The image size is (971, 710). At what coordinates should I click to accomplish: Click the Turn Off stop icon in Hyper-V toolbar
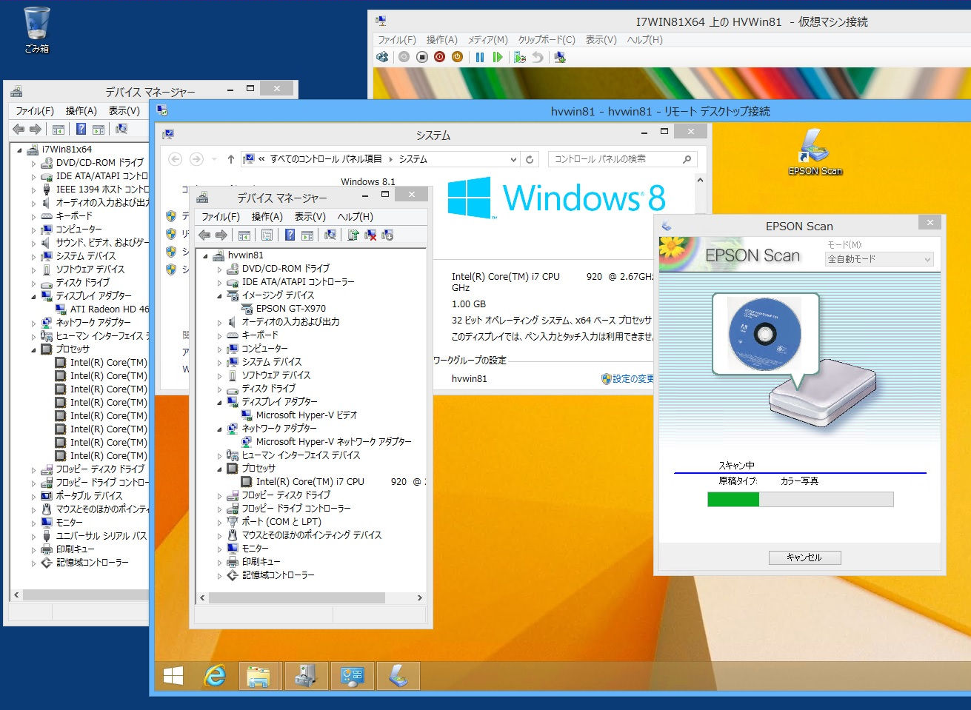(x=422, y=57)
